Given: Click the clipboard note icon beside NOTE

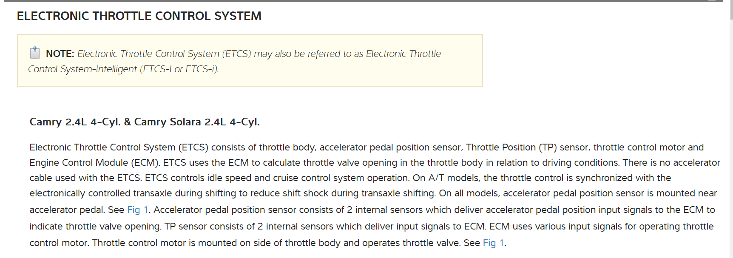Looking at the screenshot, I should 35,53.
